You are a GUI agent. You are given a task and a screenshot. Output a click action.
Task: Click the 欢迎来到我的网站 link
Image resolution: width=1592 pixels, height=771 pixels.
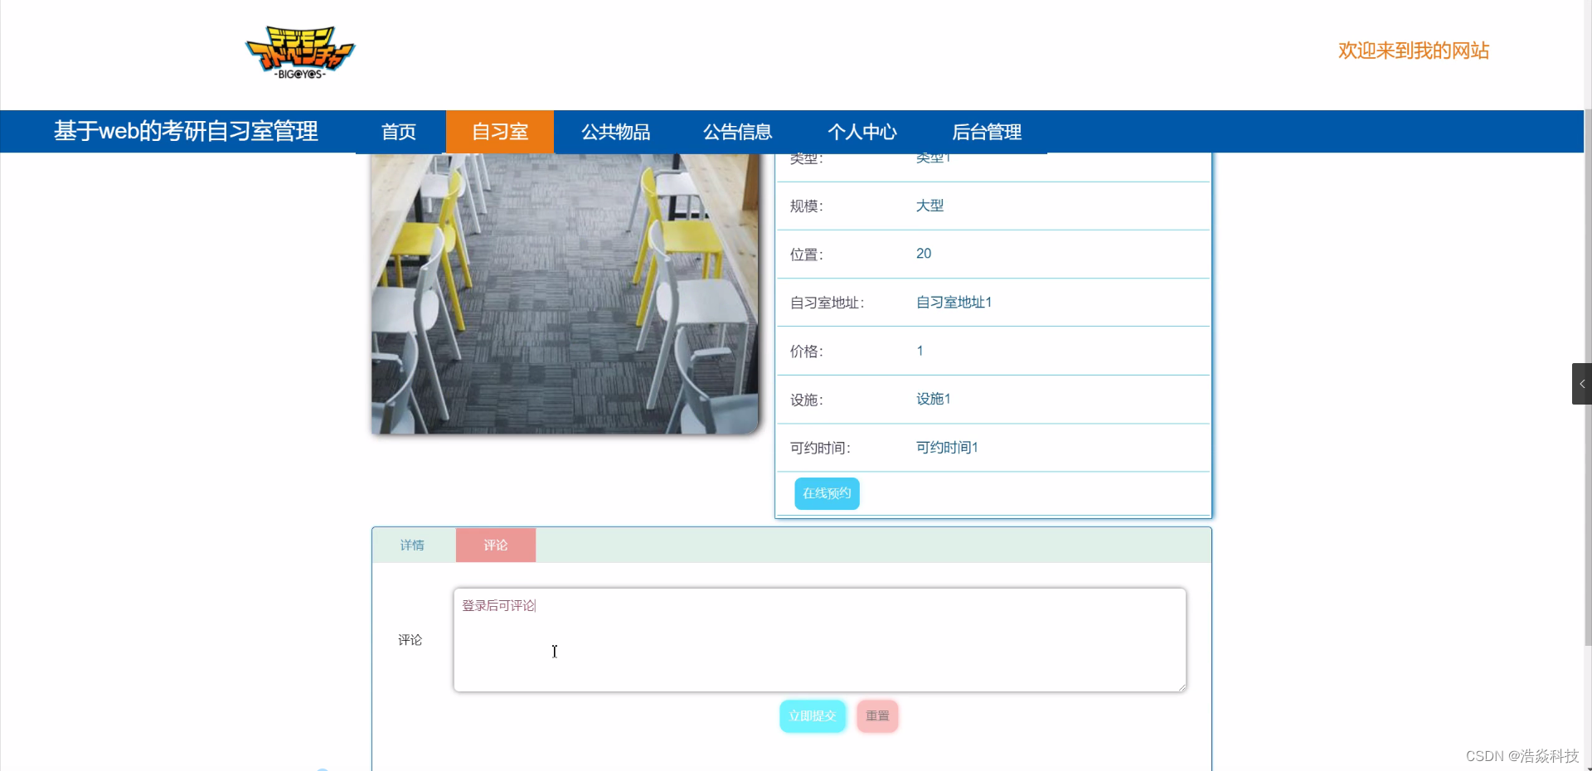pos(1412,51)
